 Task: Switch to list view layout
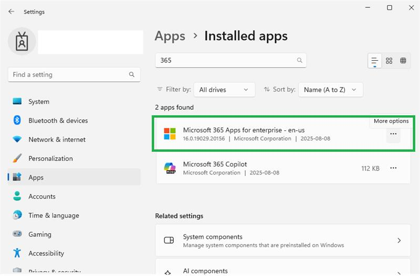tap(374, 61)
